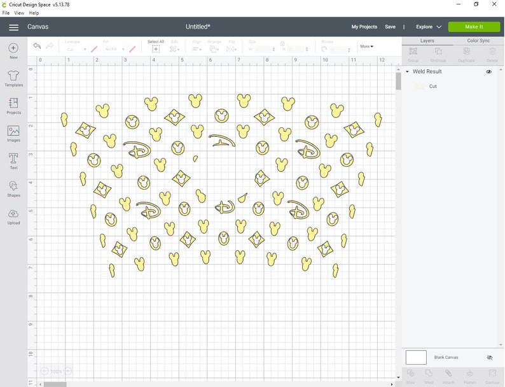
Task: Click the Undo arrow
Action: 37,46
